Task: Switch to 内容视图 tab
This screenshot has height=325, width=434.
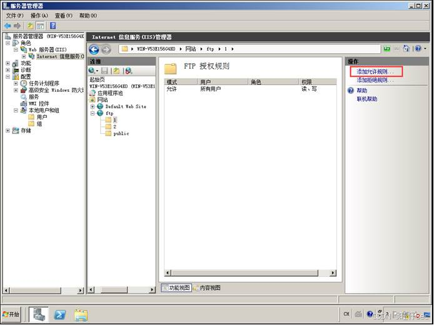Action: [x=207, y=288]
